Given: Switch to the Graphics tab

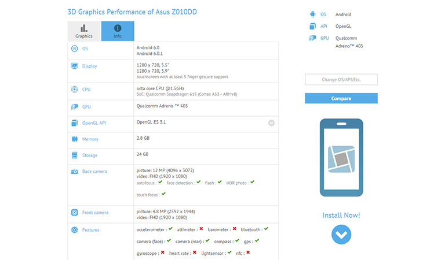Looking at the screenshot, I should click(x=84, y=31).
